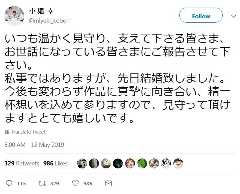240x194 pixels.
Task: Click the green clover liker avatar
Action: (x=142, y=163)
